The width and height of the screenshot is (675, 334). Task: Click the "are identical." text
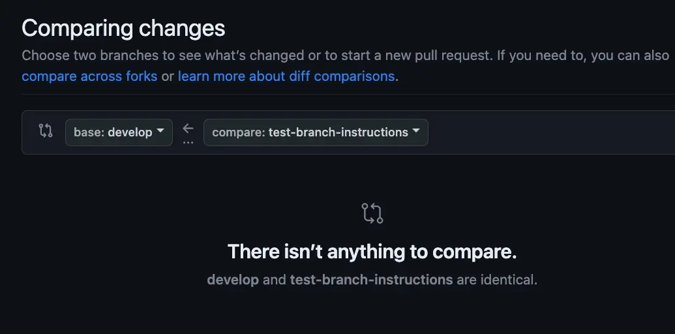[497, 280]
